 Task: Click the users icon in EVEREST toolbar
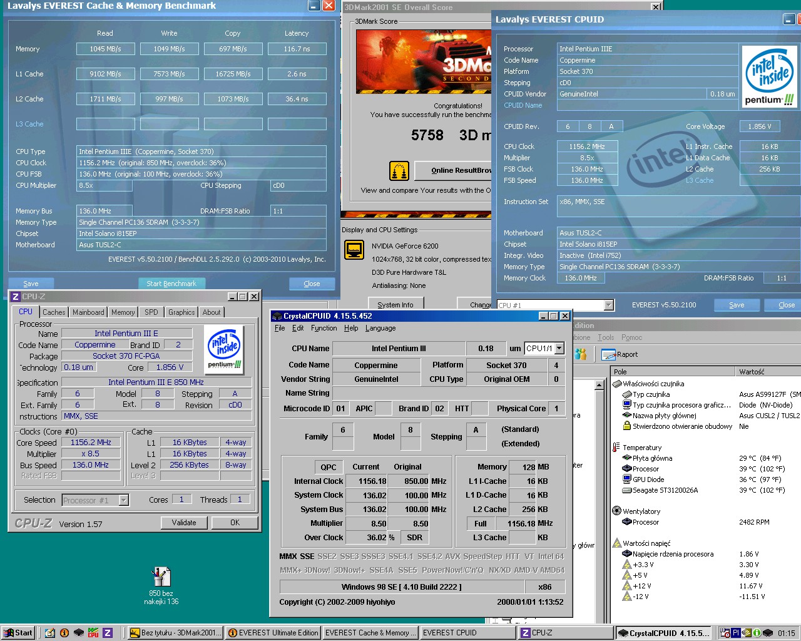[581, 354]
